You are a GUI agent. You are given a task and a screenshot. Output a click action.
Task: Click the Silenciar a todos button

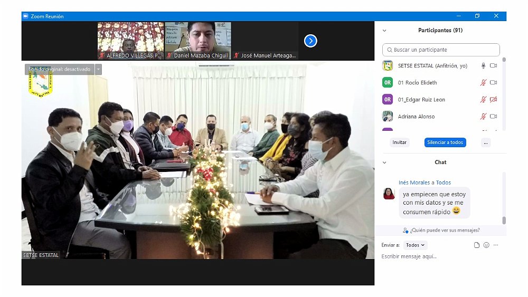click(445, 142)
